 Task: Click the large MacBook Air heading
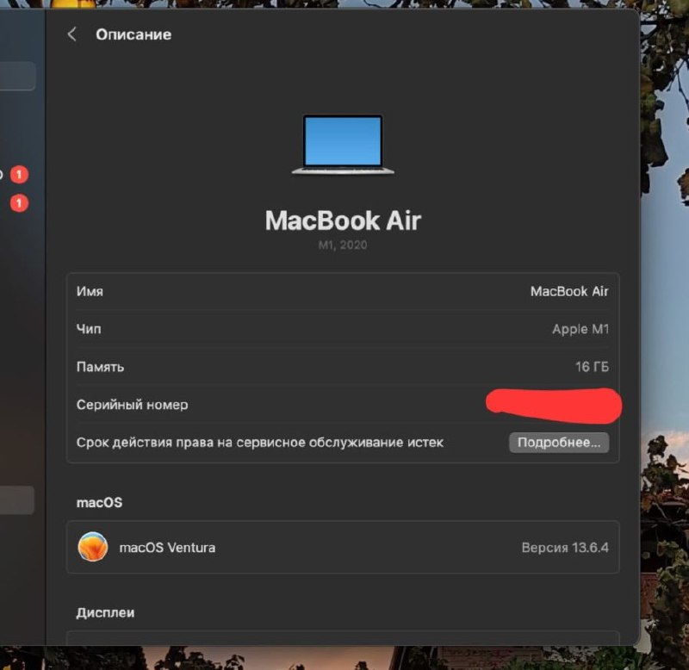tap(343, 220)
